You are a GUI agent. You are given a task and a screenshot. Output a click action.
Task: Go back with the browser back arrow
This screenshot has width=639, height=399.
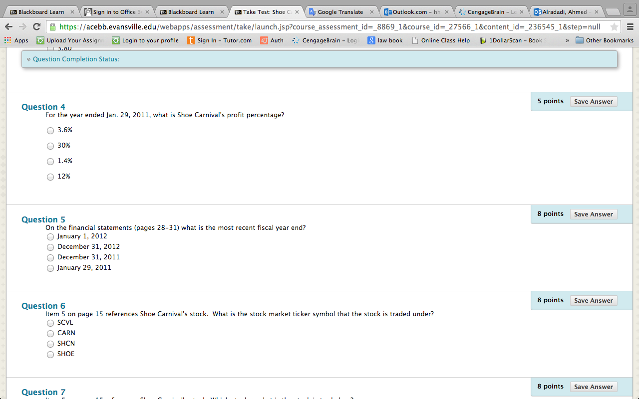[x=9, y=27]
